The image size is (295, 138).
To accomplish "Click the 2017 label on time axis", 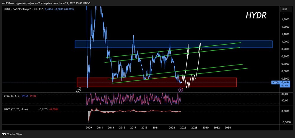I will coord(133,127).
